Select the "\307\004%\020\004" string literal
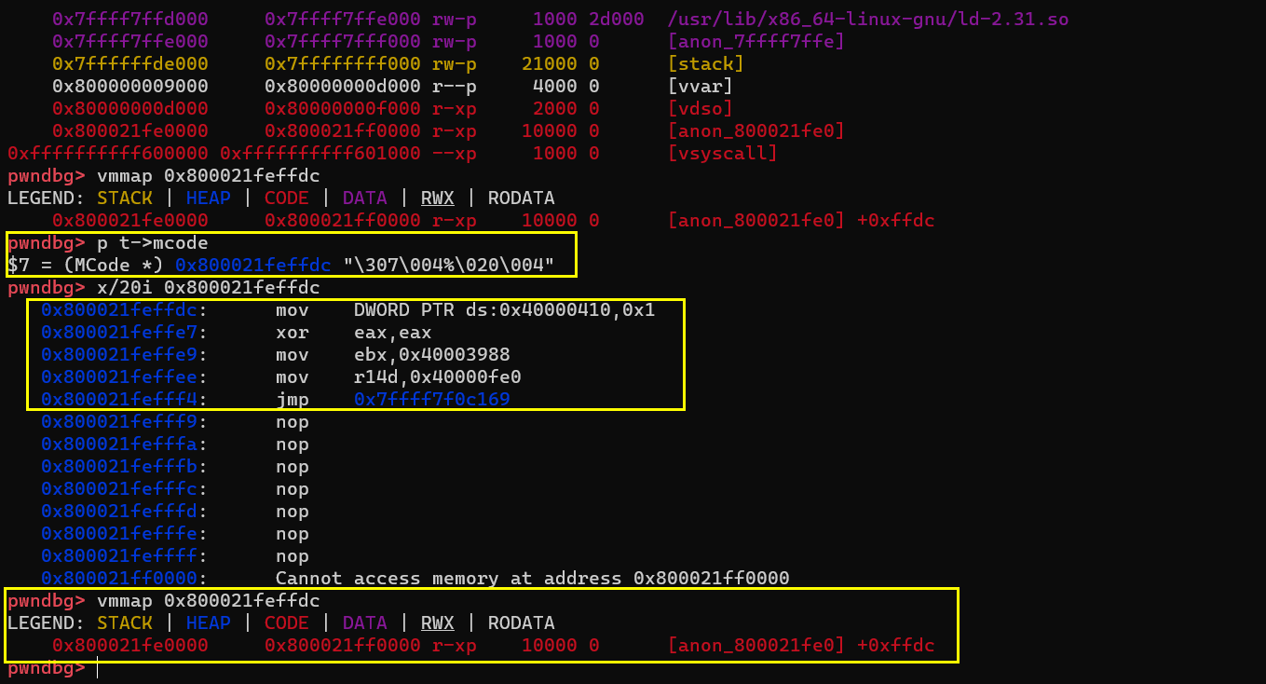 click(448, 266)
